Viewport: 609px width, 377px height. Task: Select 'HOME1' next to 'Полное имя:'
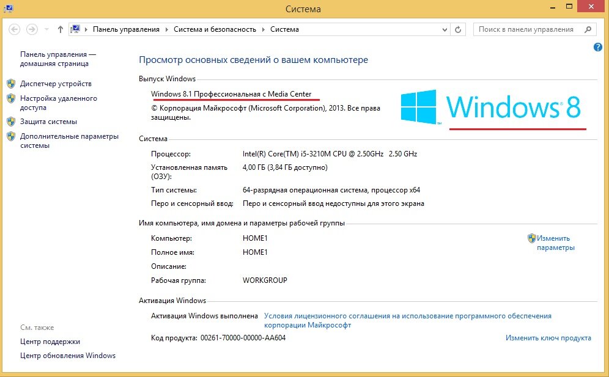point(255,252)
